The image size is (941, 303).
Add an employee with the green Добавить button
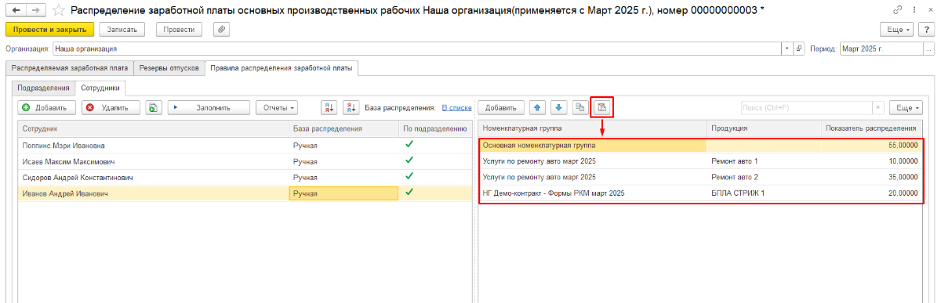point(47,107)
